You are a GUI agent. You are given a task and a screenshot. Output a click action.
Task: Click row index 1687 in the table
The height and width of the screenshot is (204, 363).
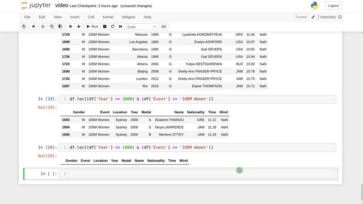(x=66, y=86)
